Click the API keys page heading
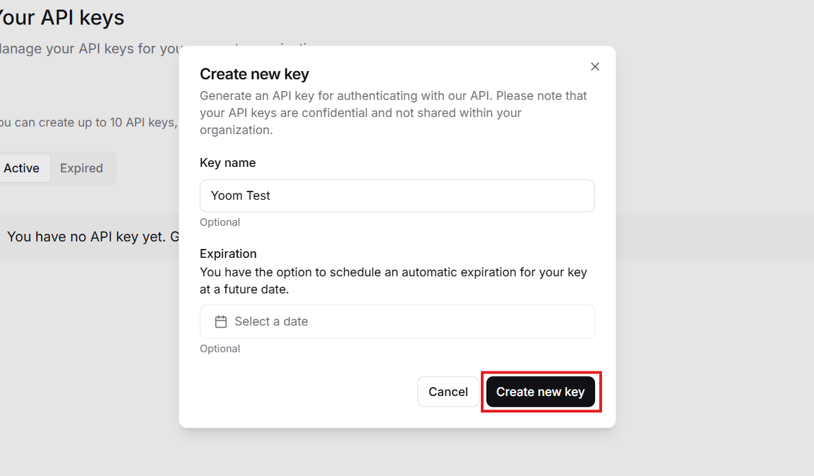The height and width of the screenshot is (476, 814). coord(62,17)
